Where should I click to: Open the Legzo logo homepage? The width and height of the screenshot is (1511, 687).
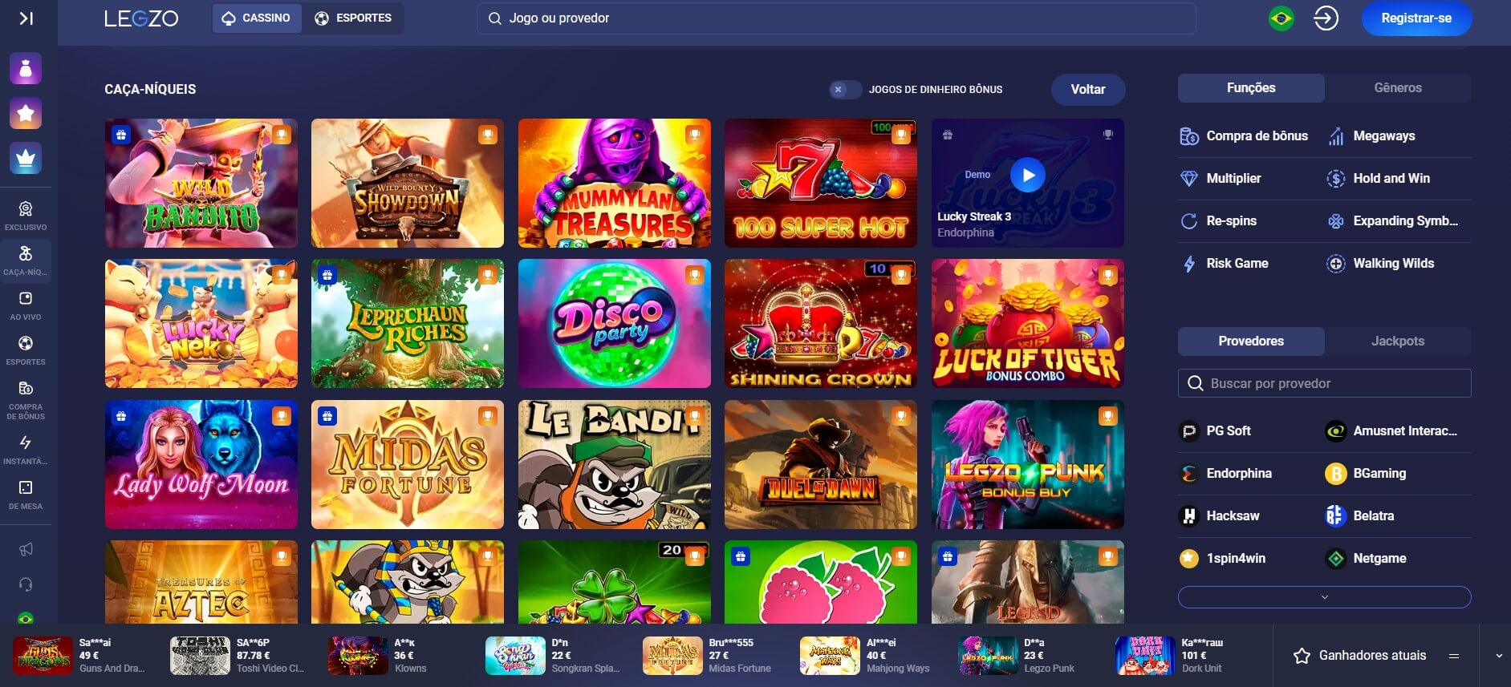tap(141, 18)
